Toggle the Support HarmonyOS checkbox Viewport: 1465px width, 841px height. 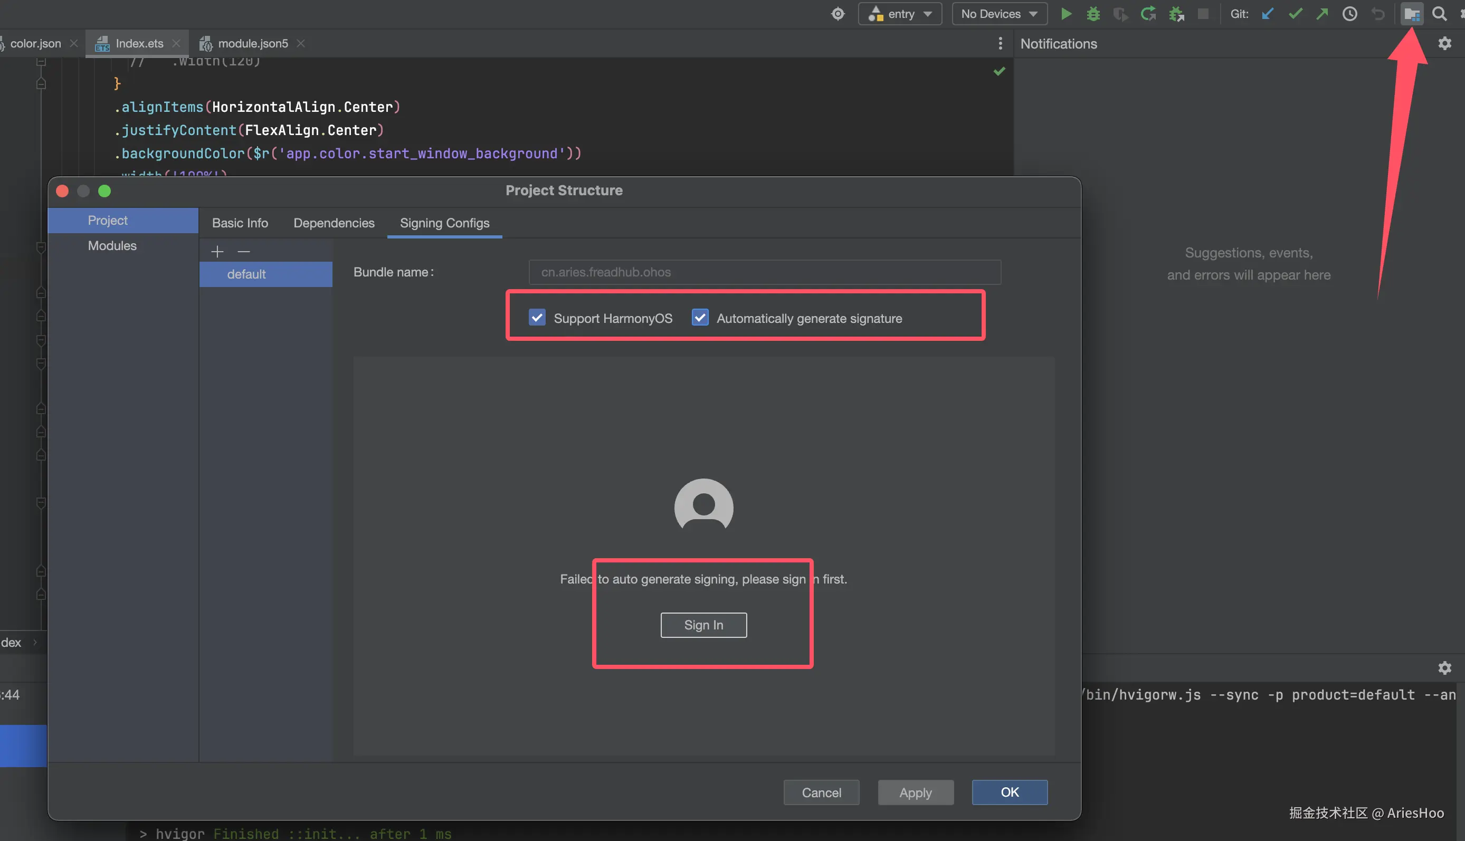[537, 318]
